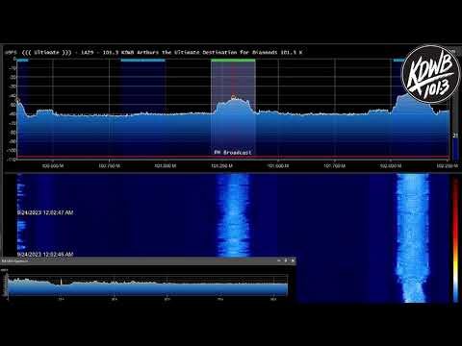Screen dimensions: 462x346
Task: Close the IF Spectrum panel
Action: [x=293, y=260]
